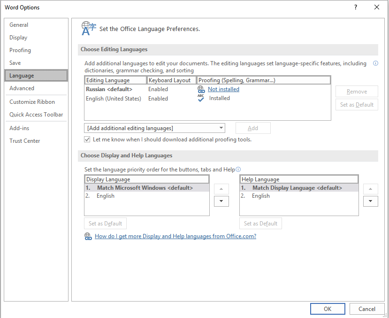Viewport: 389px width, 318px height.
Task: Select the 'English (United States)' editing language row
Action: [207, 99]
